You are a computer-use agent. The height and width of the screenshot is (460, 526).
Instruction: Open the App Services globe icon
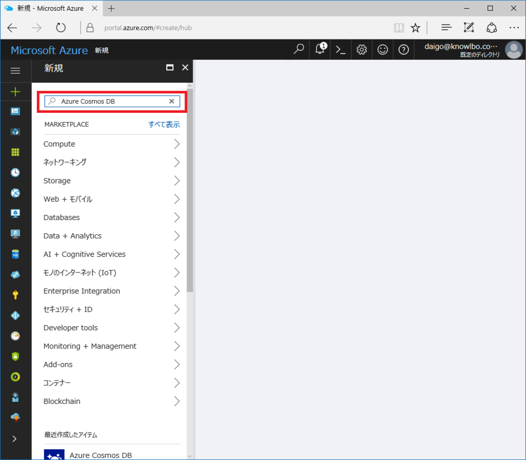tap(15, 193)
